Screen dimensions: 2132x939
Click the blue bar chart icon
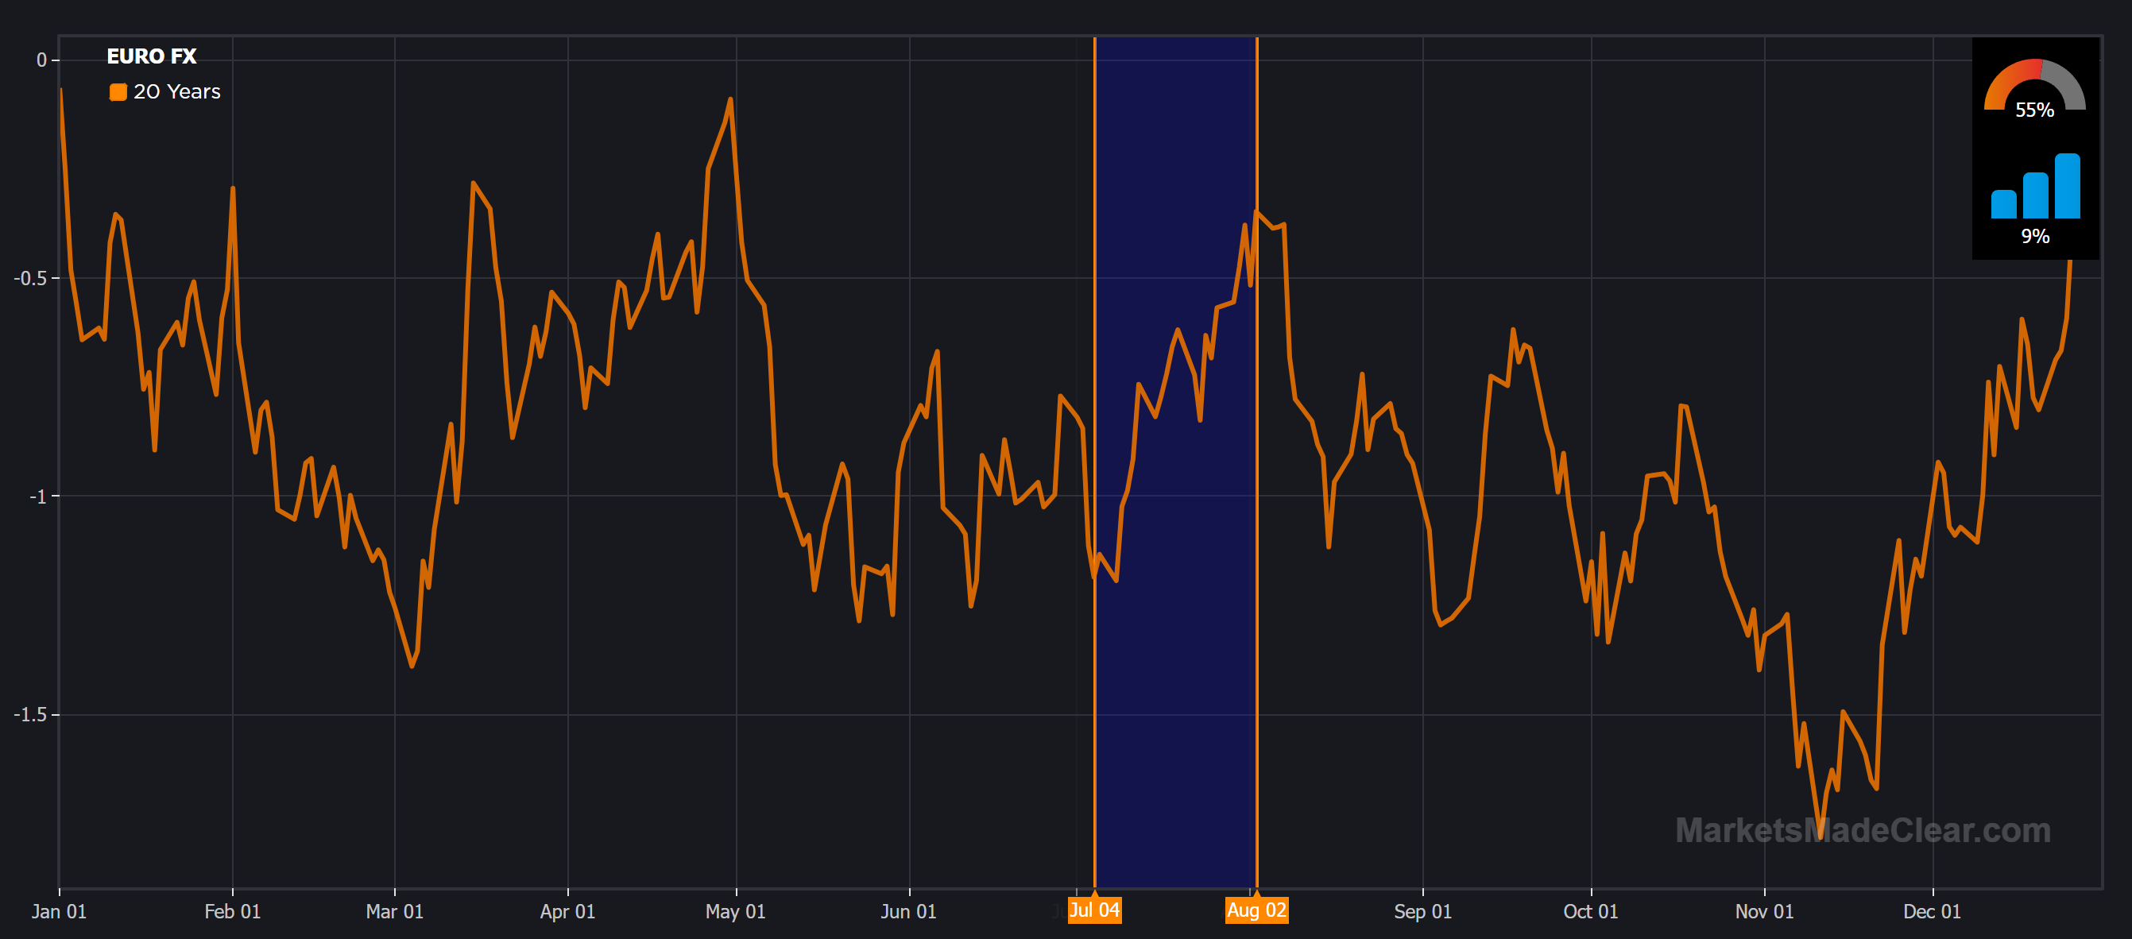[x=2035, y=186]
